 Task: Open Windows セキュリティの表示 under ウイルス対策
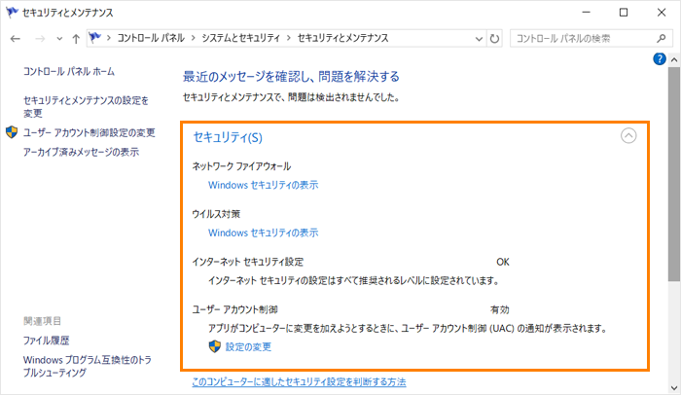point(264,233)
